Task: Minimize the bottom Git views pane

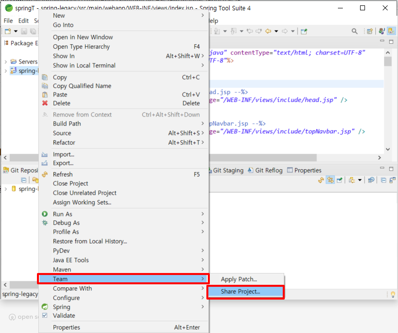Action: coord(382,168)
